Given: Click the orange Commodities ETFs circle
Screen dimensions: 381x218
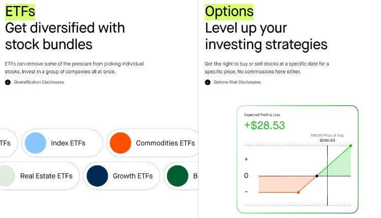Looking at the screenshot, I should [120, 143].
